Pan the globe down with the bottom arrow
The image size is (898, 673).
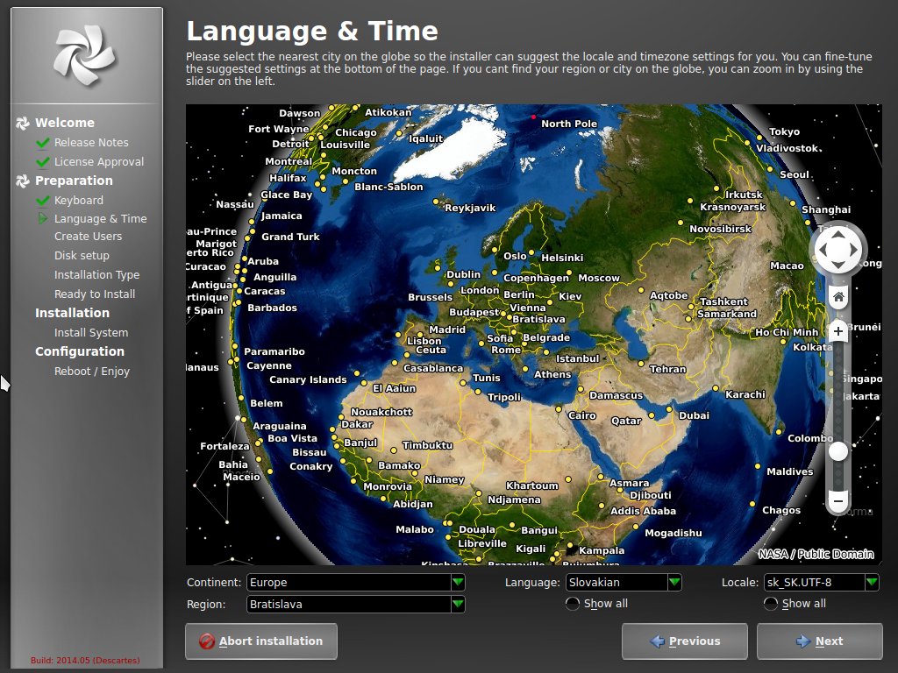pos(838,266)
